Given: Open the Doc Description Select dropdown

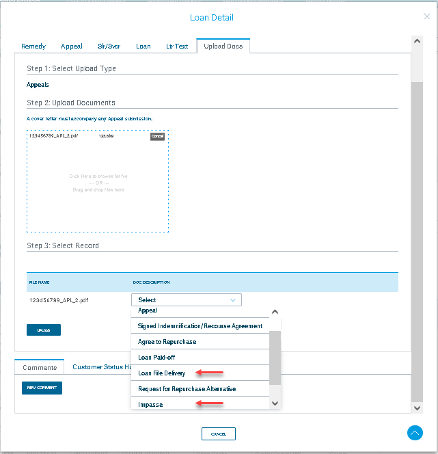Looking at the screenshot, I should pyautogui.click(x=186, y=300).
